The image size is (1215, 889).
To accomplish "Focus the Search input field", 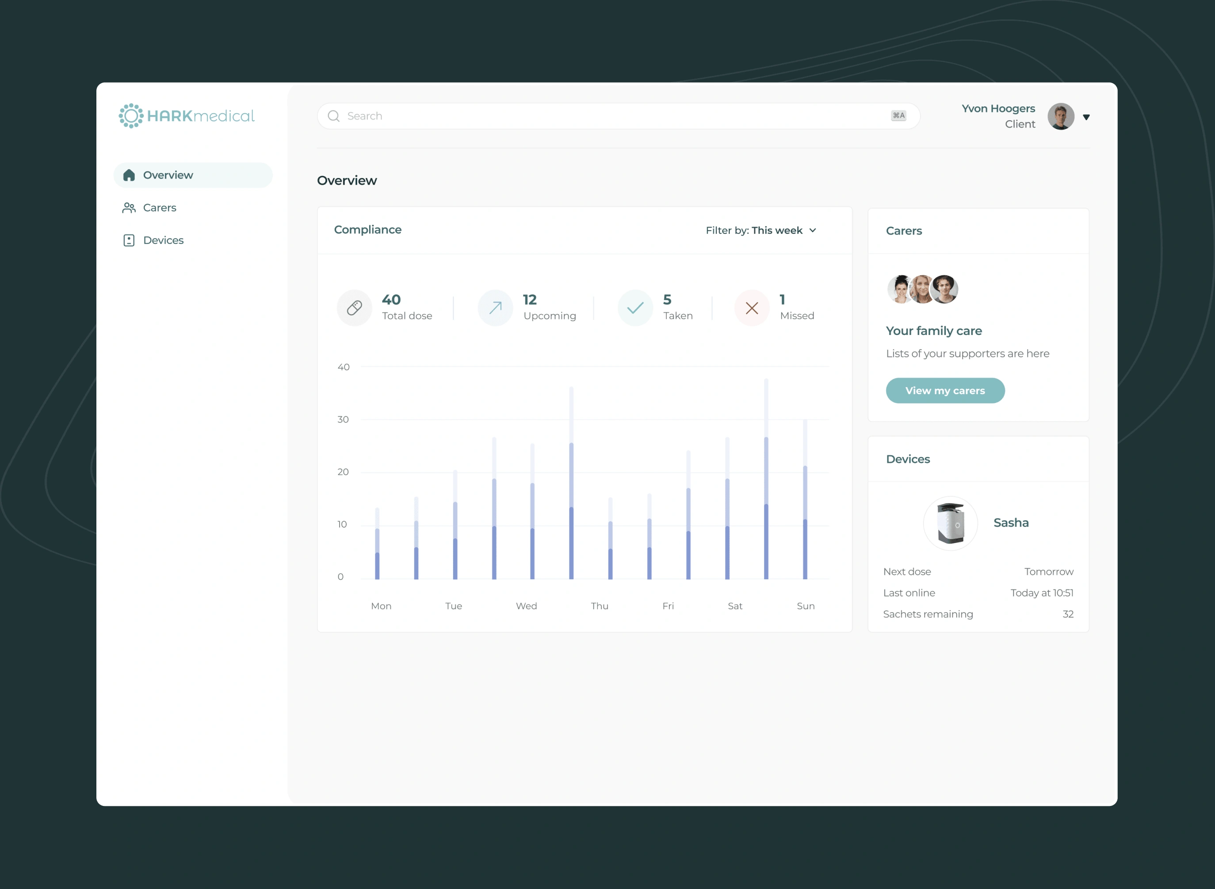I will click(x=618, y=116).
